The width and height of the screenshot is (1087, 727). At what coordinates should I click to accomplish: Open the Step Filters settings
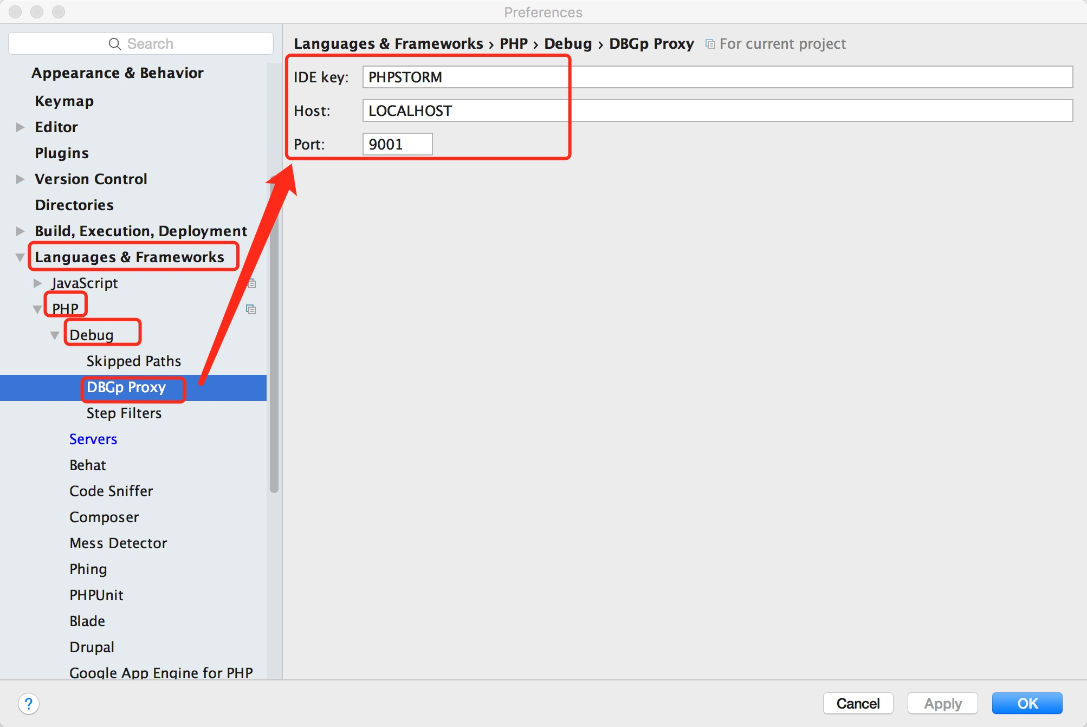point(124,413)
